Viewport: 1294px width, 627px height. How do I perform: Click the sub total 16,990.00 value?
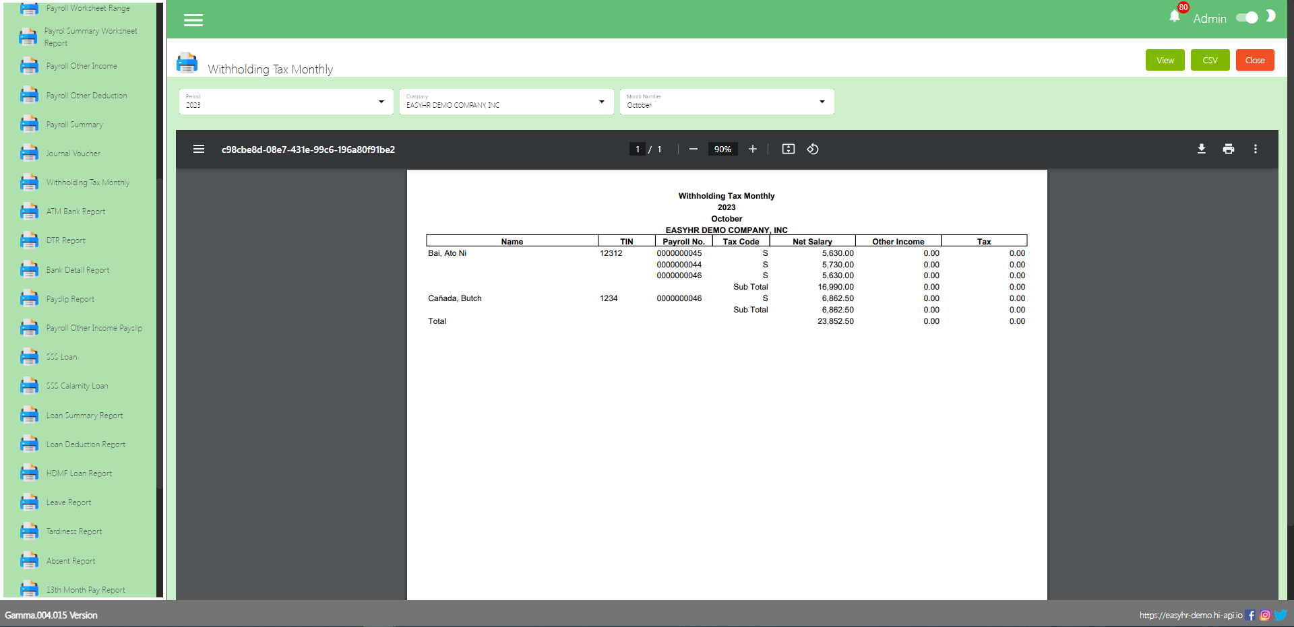tap(835, 287)
